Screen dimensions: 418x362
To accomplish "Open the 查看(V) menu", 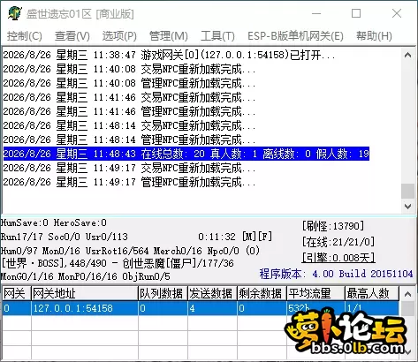I will [x=72, y=36].
